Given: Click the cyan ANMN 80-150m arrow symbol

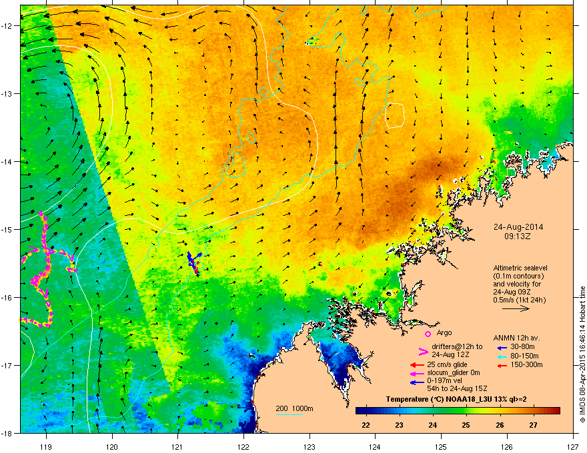Looking at the screenshot, I should click(502, 356).
